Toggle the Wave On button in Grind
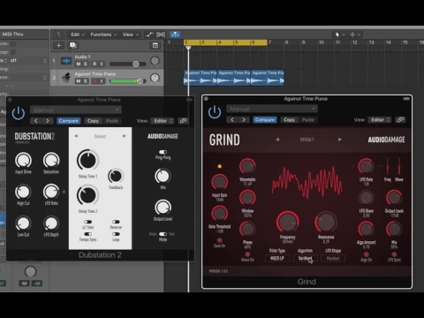Viewport: 424px width, 318px height. (247, 254)
